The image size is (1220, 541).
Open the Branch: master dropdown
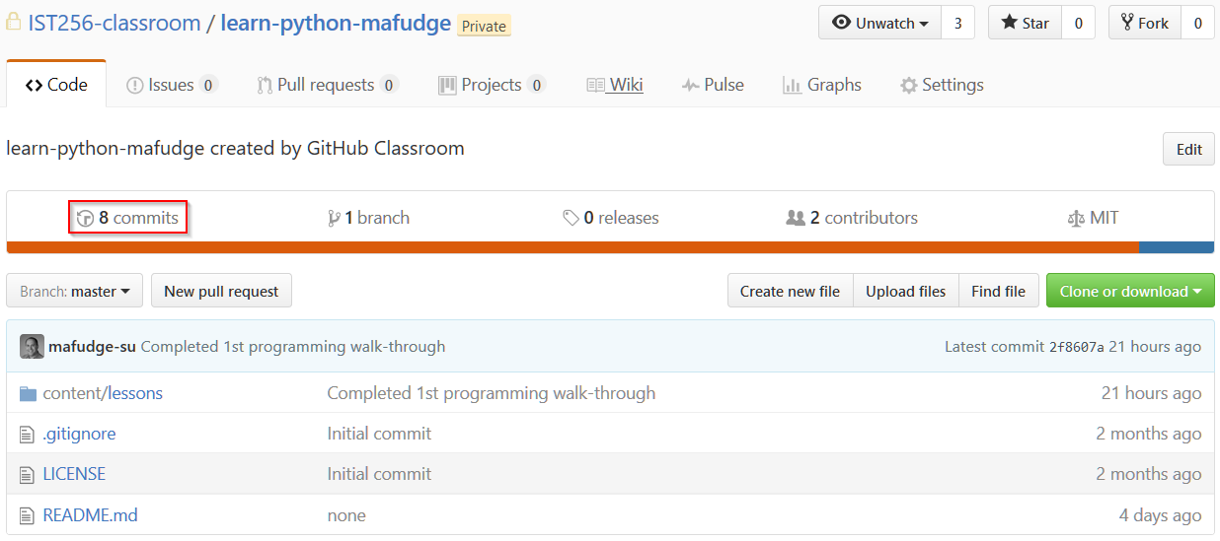point(75,292)
